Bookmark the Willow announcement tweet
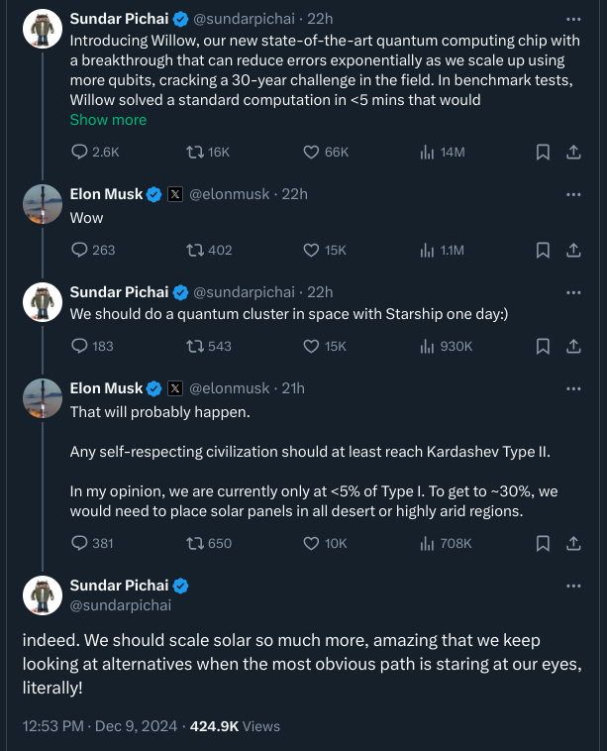This screenshot has height=751, width=607. pos(543,152)
